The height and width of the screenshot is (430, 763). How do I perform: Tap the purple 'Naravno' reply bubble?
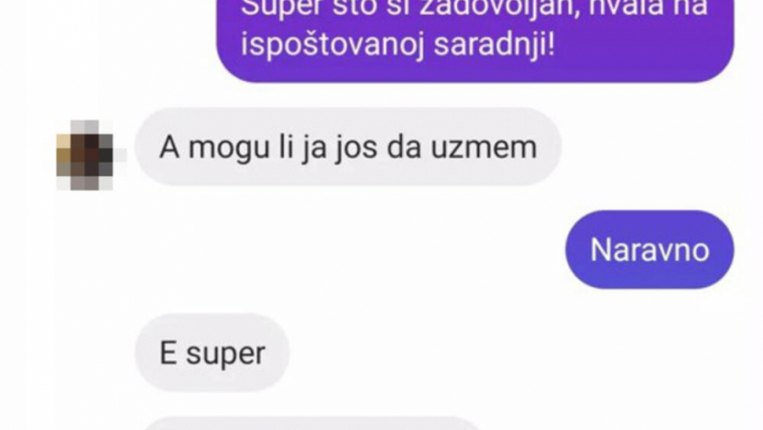click(x=649, y=250)
